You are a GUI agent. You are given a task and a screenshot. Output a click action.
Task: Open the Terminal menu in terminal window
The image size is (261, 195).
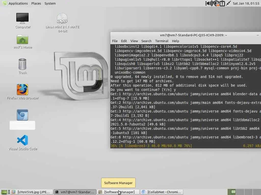point(162,41)
